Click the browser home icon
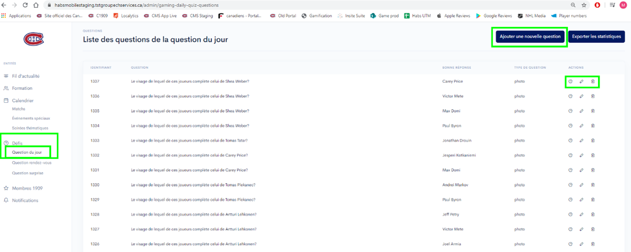This screenshot has width=631, height=252. 36,5
